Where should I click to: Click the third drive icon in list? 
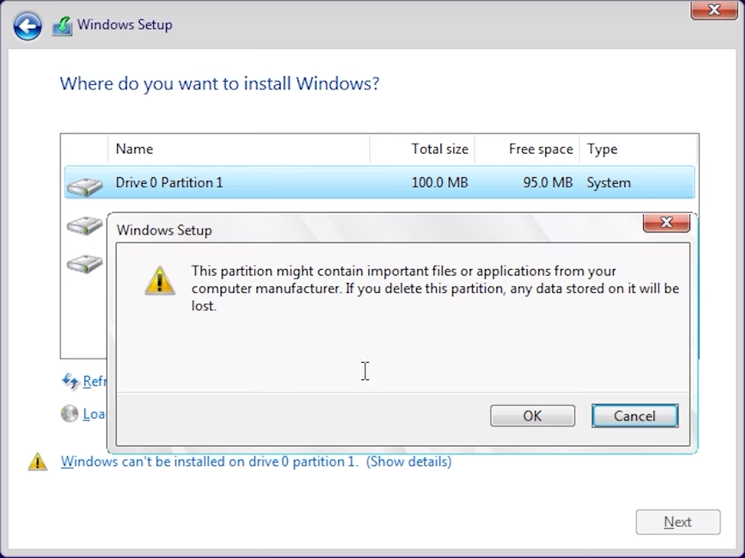click(x=85, y=263)
